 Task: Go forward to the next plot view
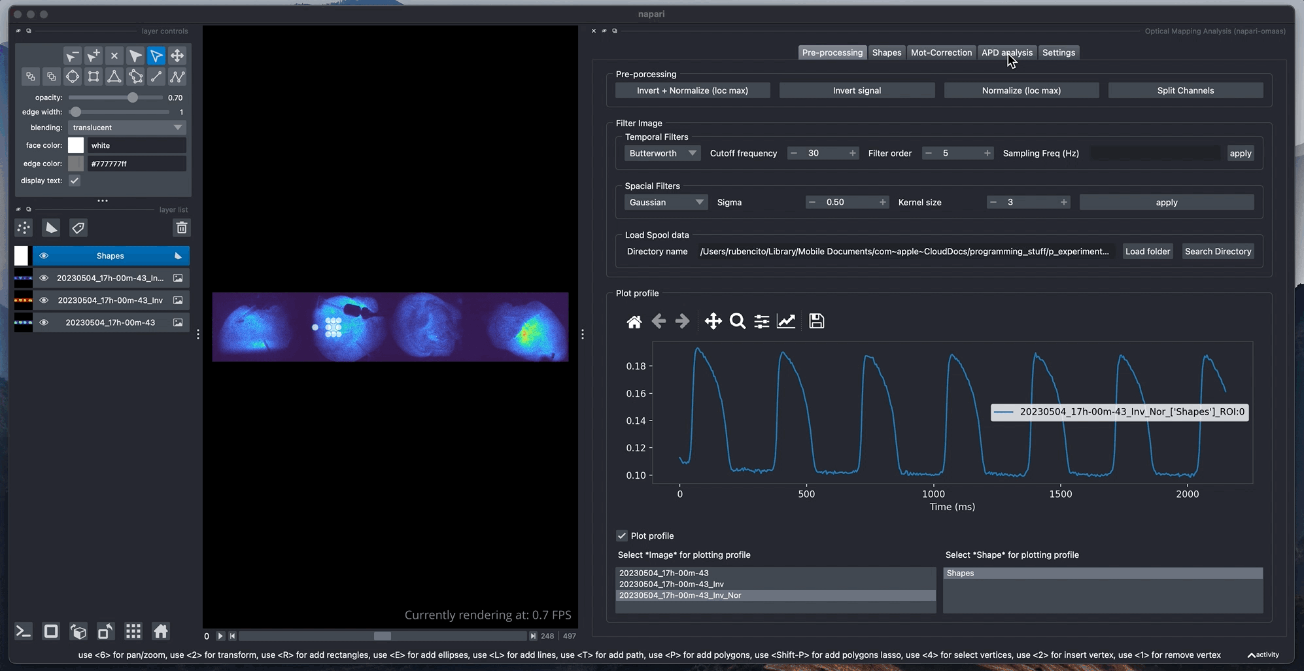(682, 321)
